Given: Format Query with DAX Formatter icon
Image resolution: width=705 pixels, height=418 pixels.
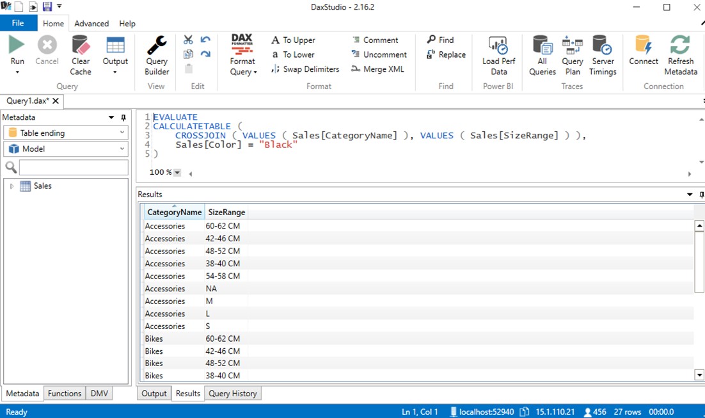Looking at the screenshot, I should [x=242, y=44].
